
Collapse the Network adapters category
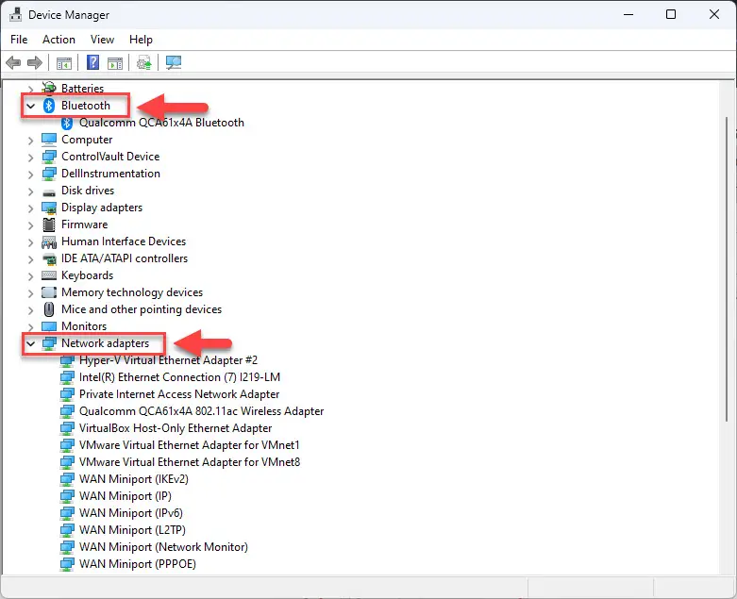click(x=31, y=344)
